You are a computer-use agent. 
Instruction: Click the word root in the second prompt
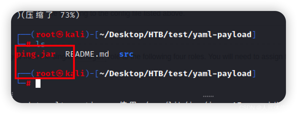[46, 73]
